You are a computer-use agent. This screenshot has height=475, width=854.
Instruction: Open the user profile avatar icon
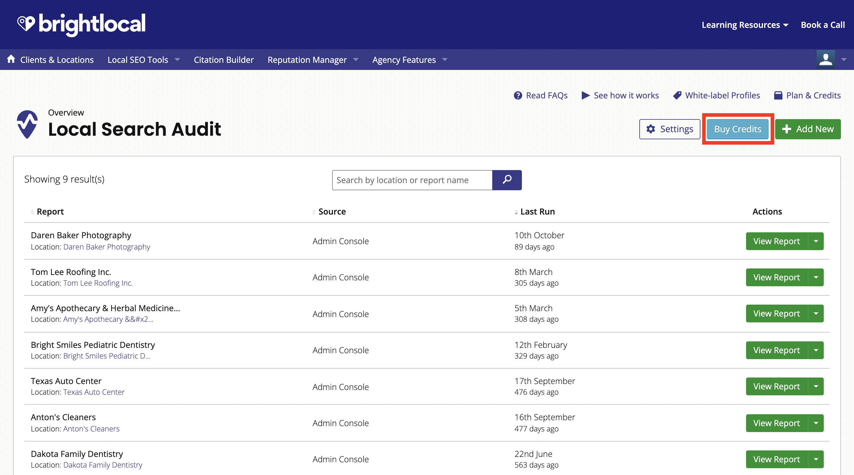pyautogui.click(x=826, y=59)
